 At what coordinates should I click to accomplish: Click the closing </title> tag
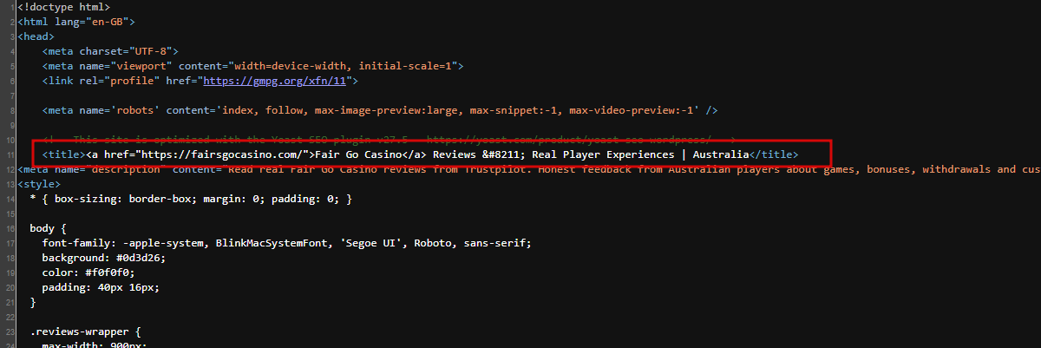point(774,154)
